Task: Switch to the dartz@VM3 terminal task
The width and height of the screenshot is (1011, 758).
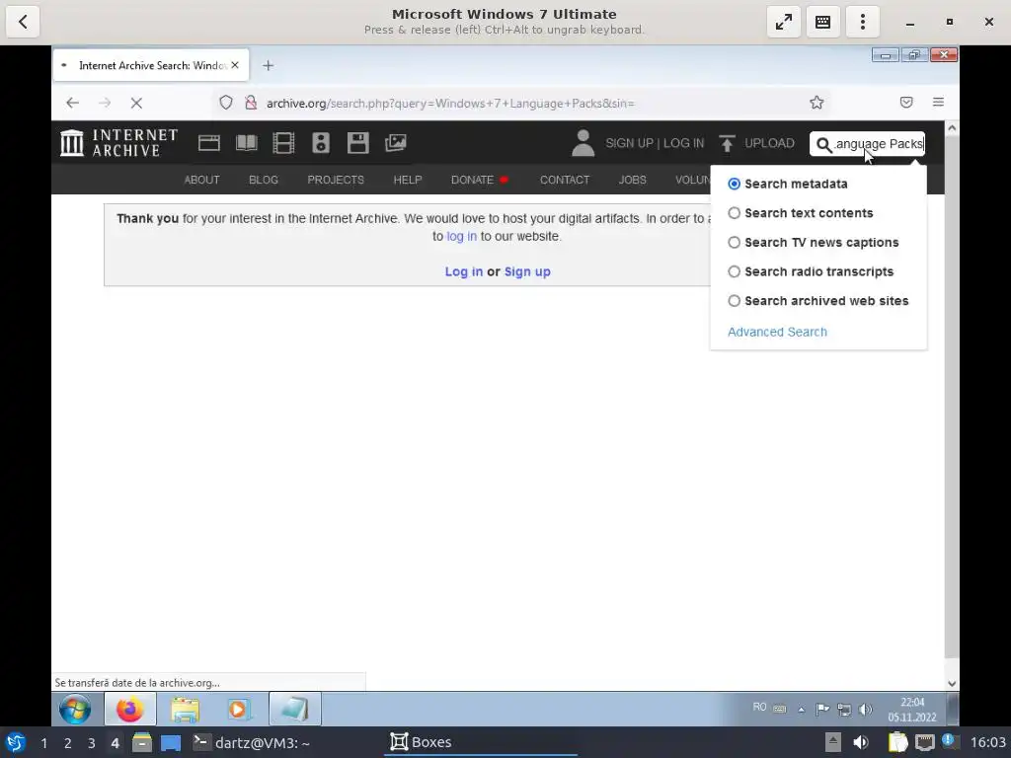Action: click(252, 742)
